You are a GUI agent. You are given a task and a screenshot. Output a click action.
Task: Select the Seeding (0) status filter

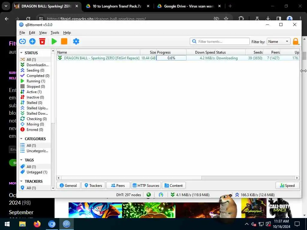(x=35, y=70)
